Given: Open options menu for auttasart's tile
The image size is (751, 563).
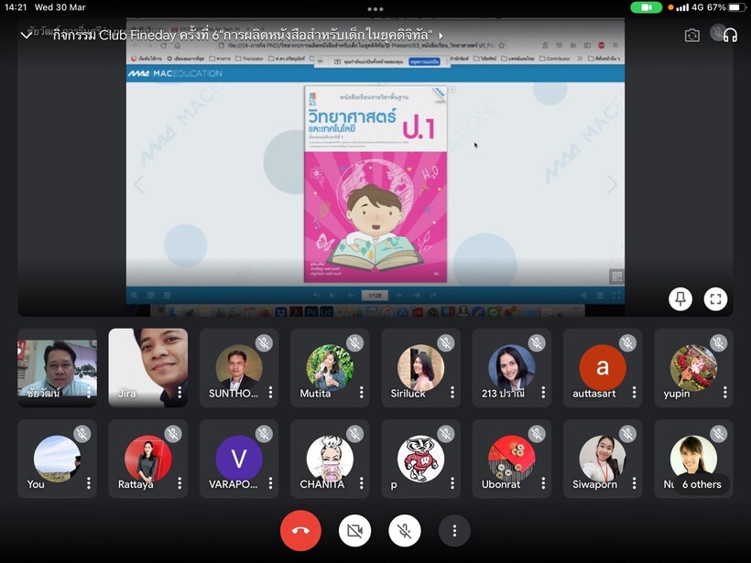Looking at the screenshot, I should [x=634, y=393].
